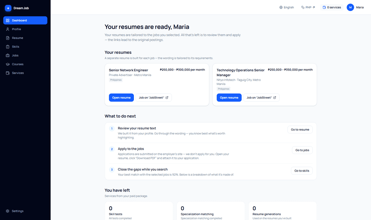Click the Specialization matching counter card
Viewport: 371px width, 220px height.
pos(211,211)
